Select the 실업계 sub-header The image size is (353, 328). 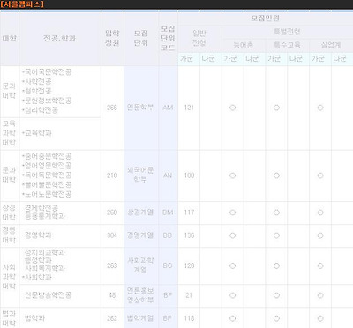click(x=331, y=45)
